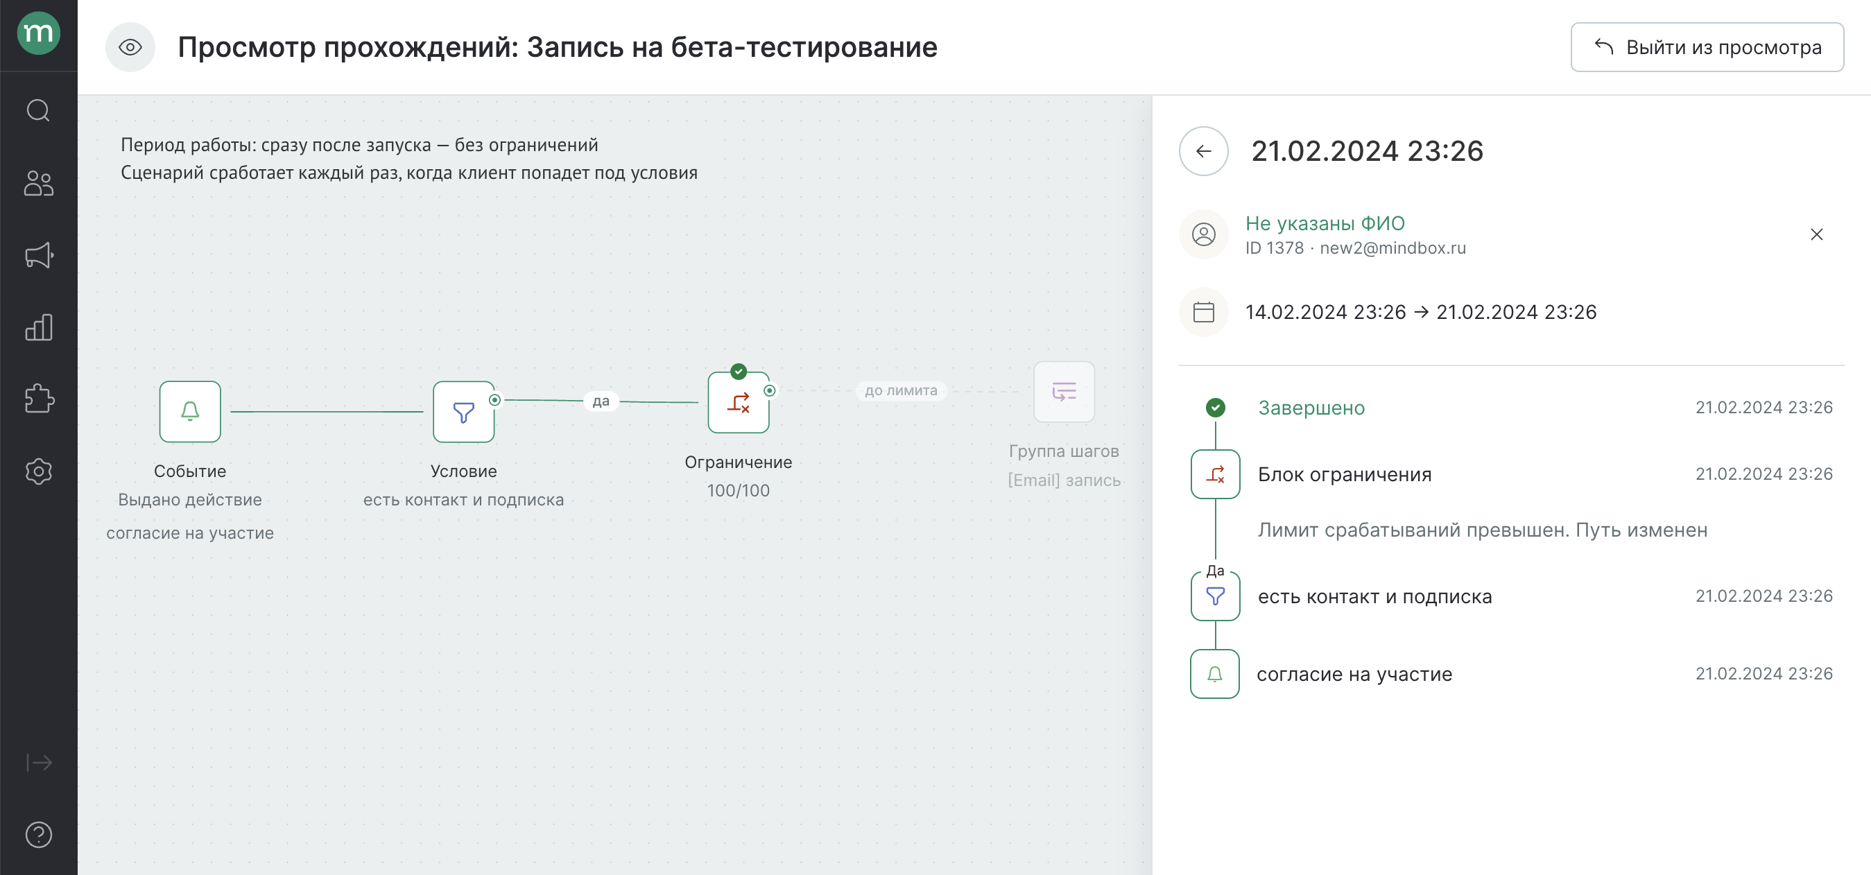The image size is (1871, 875).
Task: Open settings gear in sidebar
Action: (39, 471)
